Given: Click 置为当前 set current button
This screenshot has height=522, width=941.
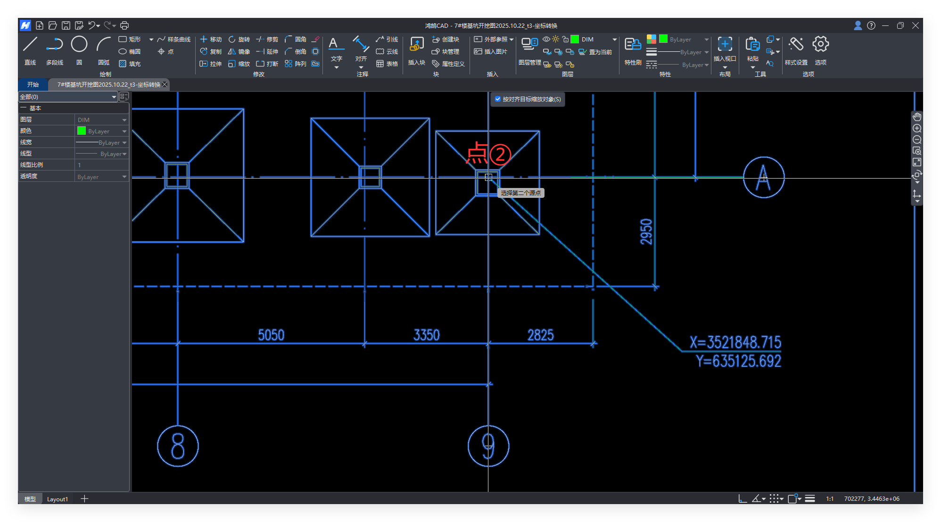Looking at the screenshot, I should pyautogui.click(x=595, y=52).
